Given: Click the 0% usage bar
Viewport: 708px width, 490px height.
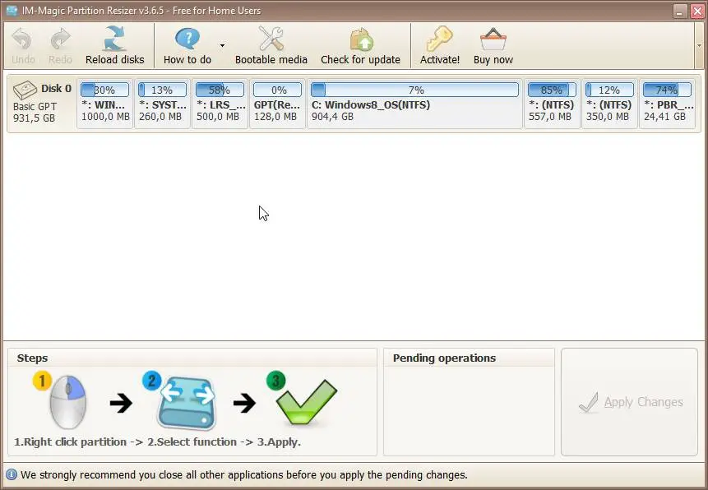Looking at the screenshot, I should pos(277,90).
